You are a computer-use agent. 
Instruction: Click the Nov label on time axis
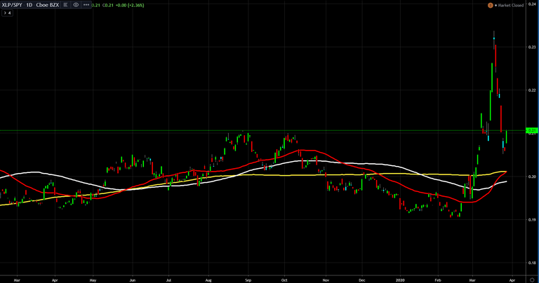tap(326, 280)
